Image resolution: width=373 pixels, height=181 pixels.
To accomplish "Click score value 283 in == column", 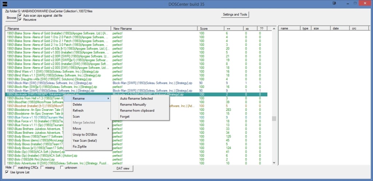I will [x=228, y=110].
